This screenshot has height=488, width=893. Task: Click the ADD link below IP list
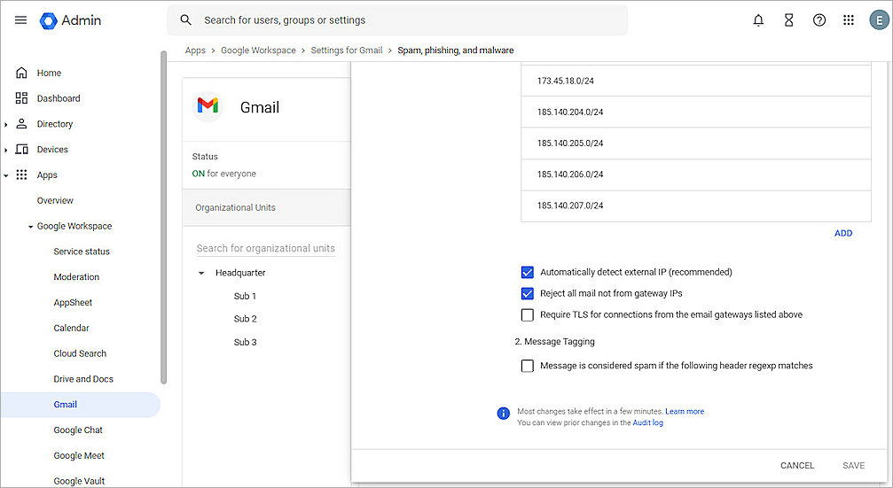[x=842, y=233]
